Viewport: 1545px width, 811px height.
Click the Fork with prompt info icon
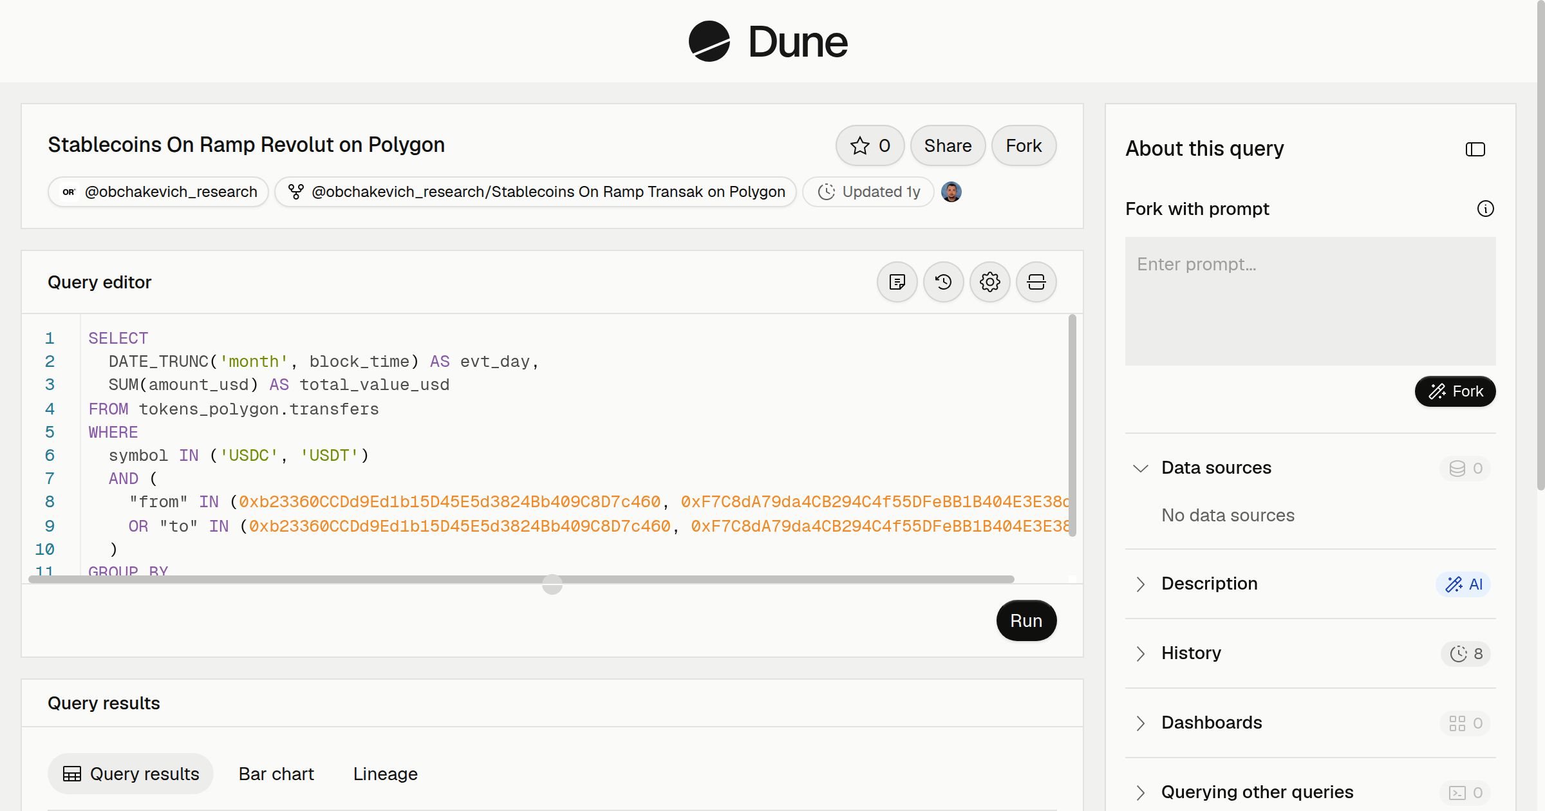pyautogui.click(x=1485, y=209)
